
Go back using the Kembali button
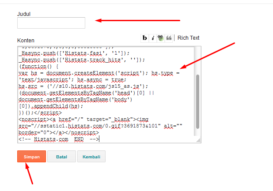(91, 157)
